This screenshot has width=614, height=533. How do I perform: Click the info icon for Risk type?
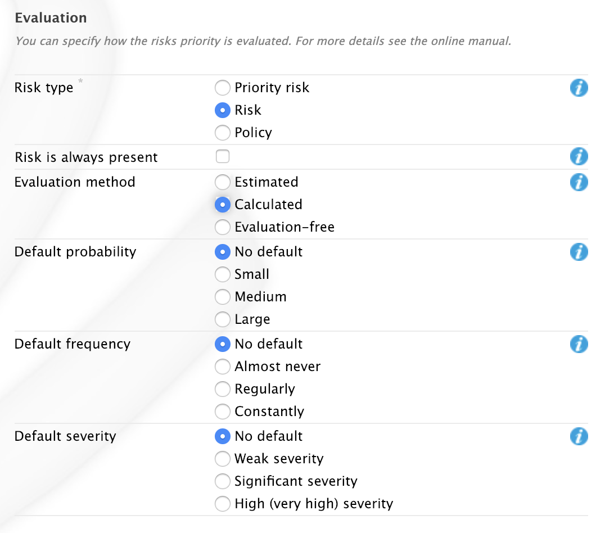[x=579, y=88]
